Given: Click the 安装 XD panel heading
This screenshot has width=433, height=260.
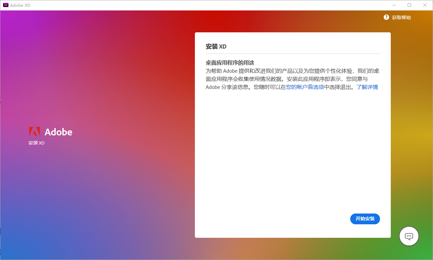Looking at the screenshot, I should (x=216, y=46).
